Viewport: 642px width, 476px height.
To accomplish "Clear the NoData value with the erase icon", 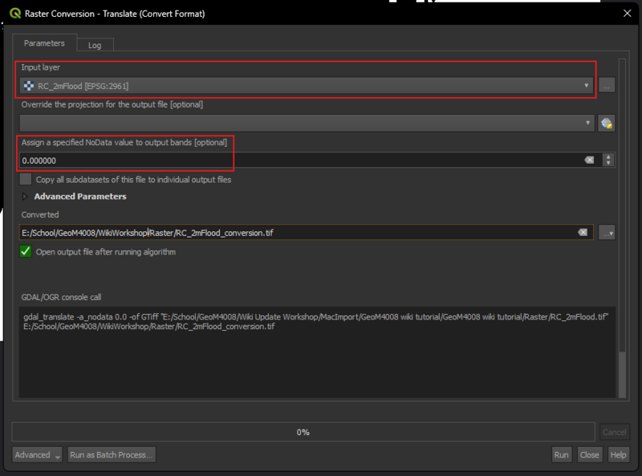I will [589, 161].
